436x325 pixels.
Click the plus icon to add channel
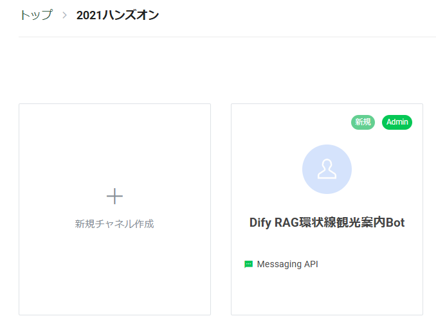tap(114, 196)
